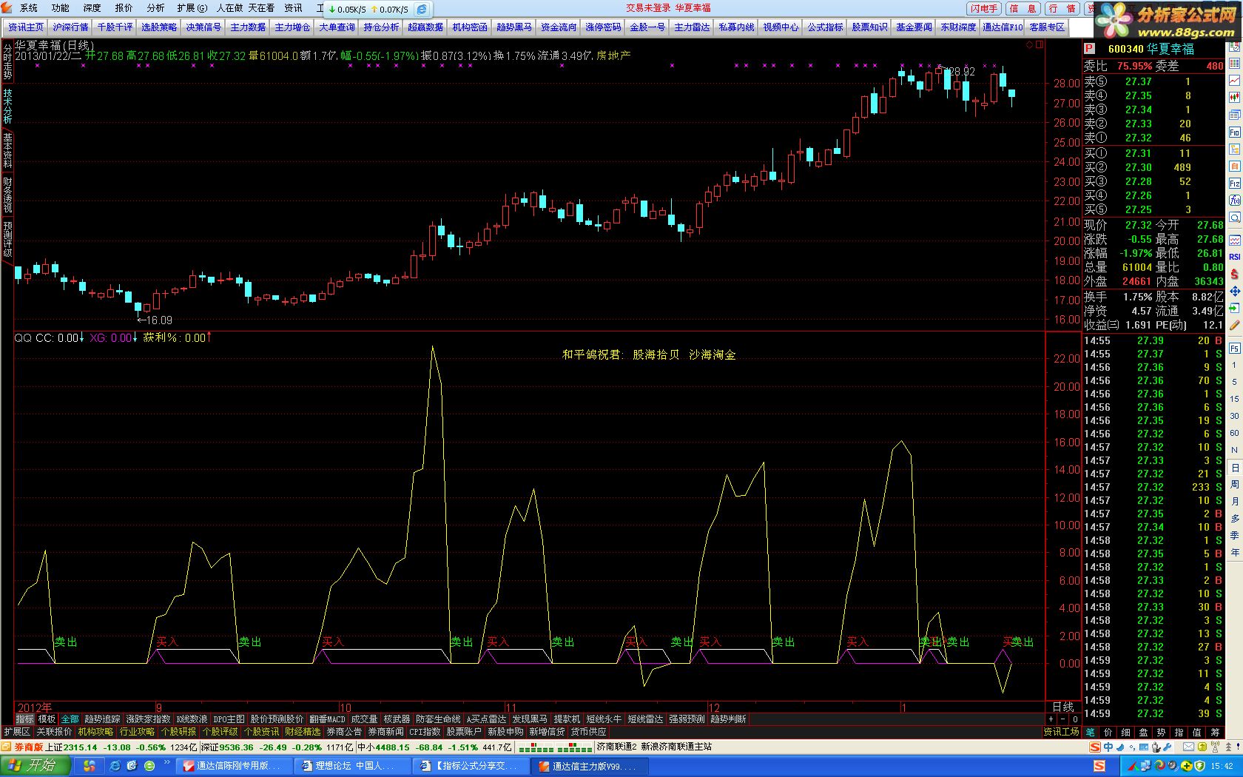Click the green arrow exit icon
1243x777 pixels.
point(1234,308)
